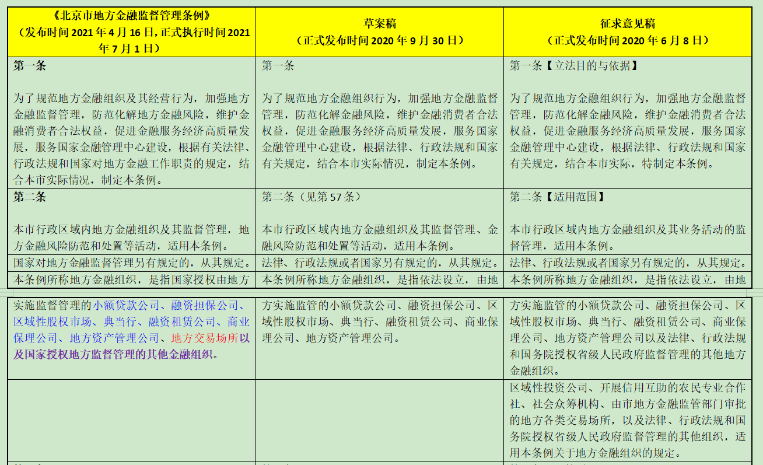Click the bold 第二条 heading in first column

click(x=30, y=197)
